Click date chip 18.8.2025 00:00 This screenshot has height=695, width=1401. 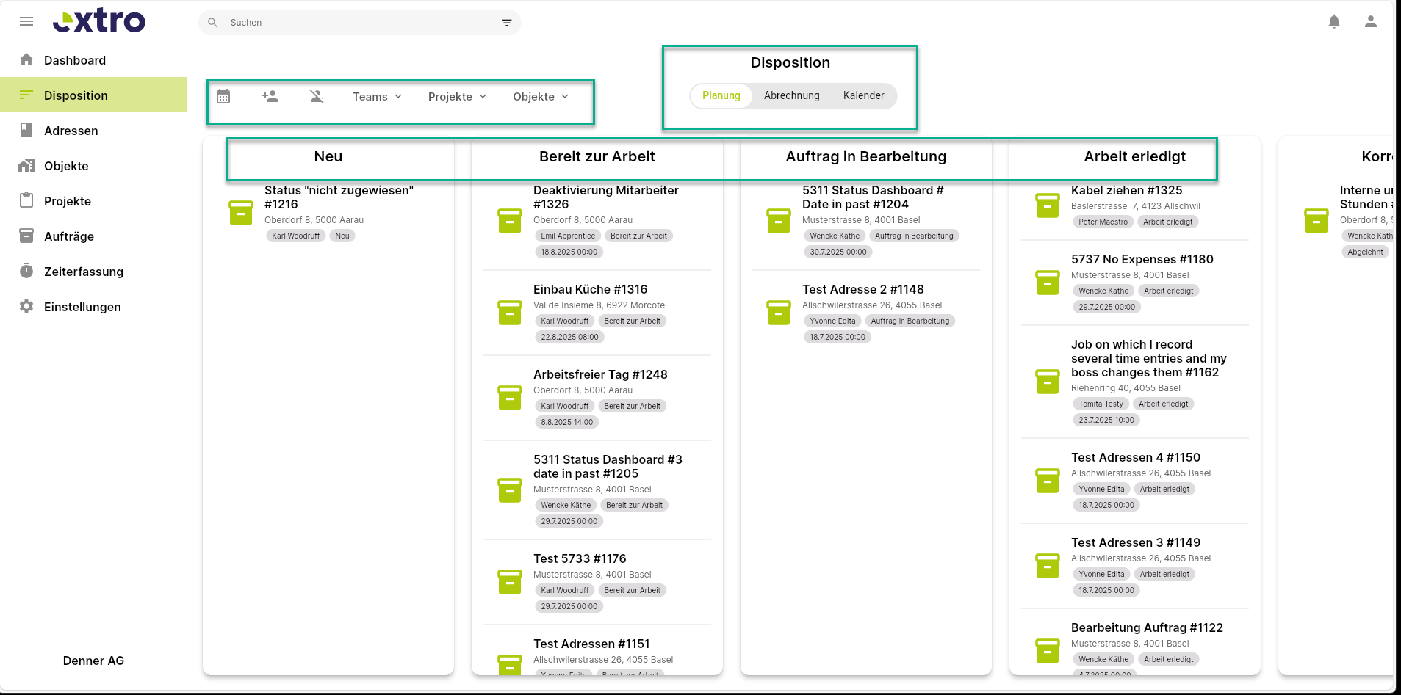coord(569,252)
